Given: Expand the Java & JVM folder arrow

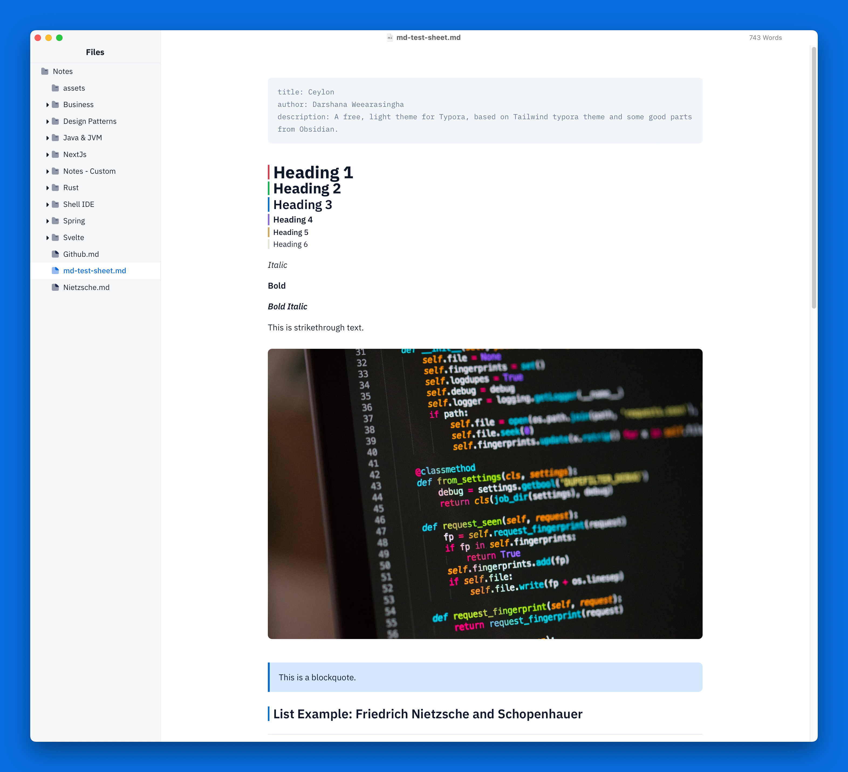Looking at the screenshot, I should [47, 138].
